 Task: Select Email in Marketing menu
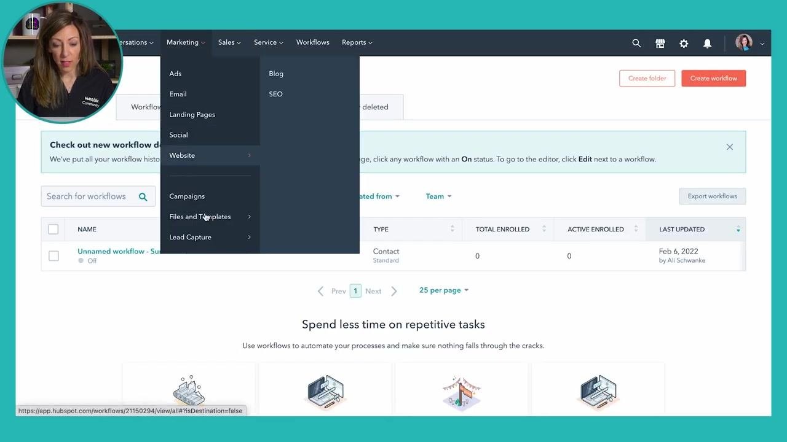tap(178, 94)
